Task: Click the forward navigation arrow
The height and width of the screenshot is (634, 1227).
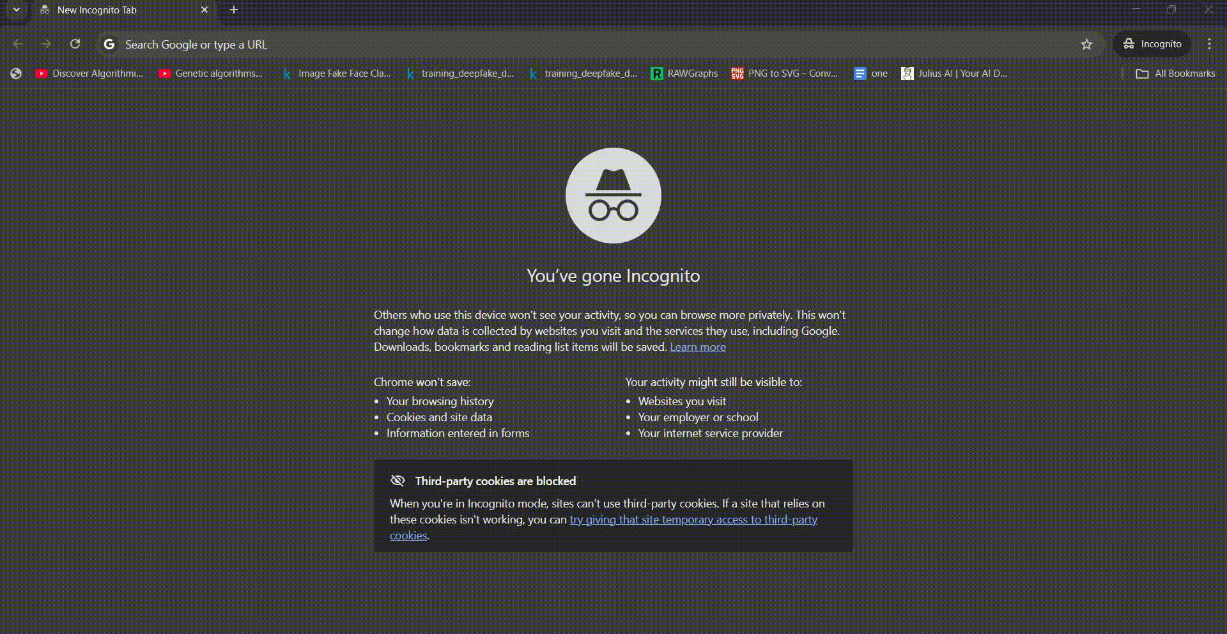Action: [x=46, y=44]
